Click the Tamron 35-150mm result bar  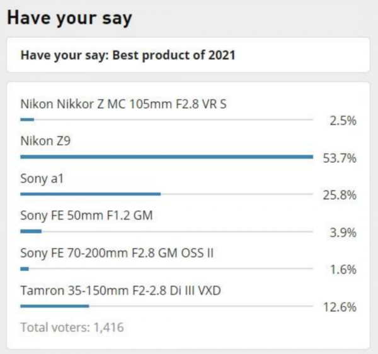point(54,306)
